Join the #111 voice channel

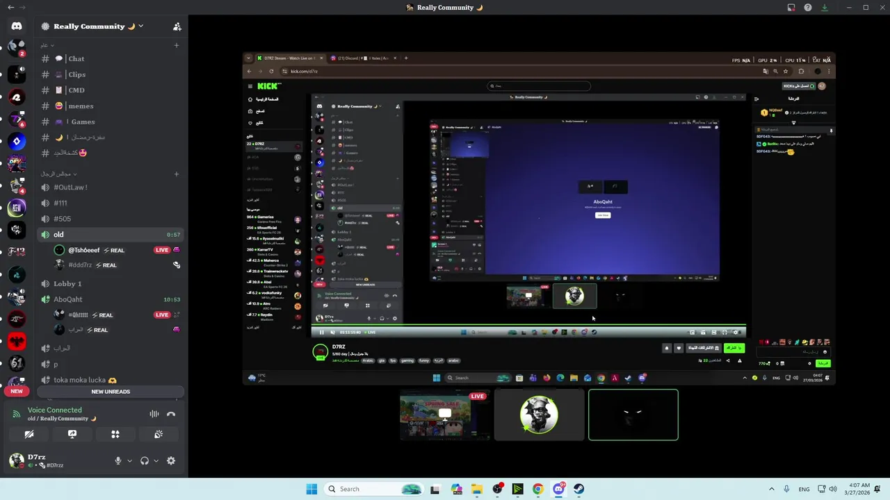(x=111, y=203)
